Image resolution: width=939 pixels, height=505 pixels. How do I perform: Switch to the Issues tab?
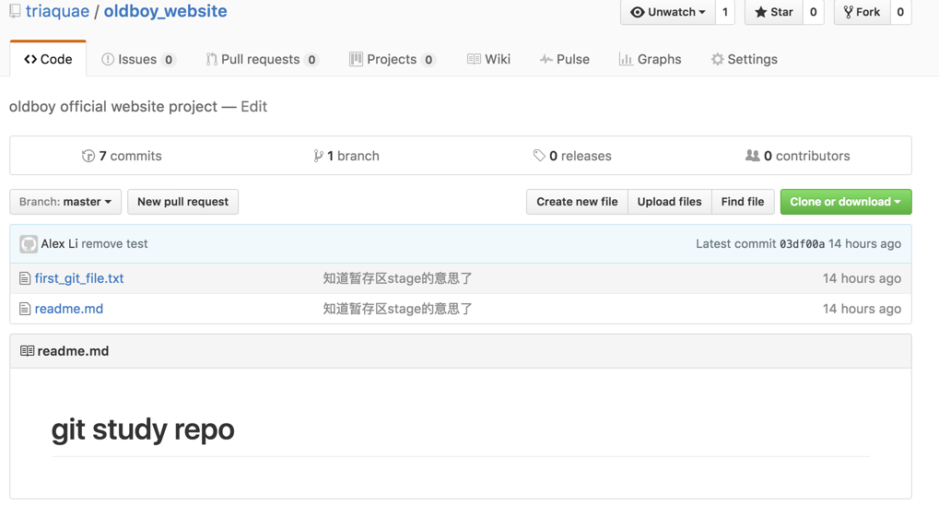point(138,59)
